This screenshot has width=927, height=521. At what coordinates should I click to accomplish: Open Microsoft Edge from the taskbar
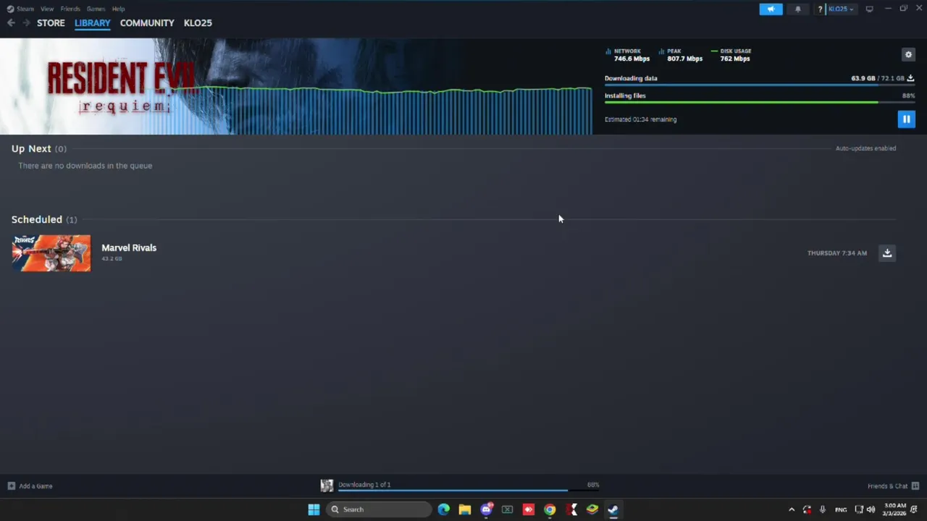(x=444, y=509)
